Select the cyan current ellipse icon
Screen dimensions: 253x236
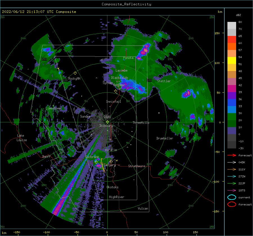(232, 197)
